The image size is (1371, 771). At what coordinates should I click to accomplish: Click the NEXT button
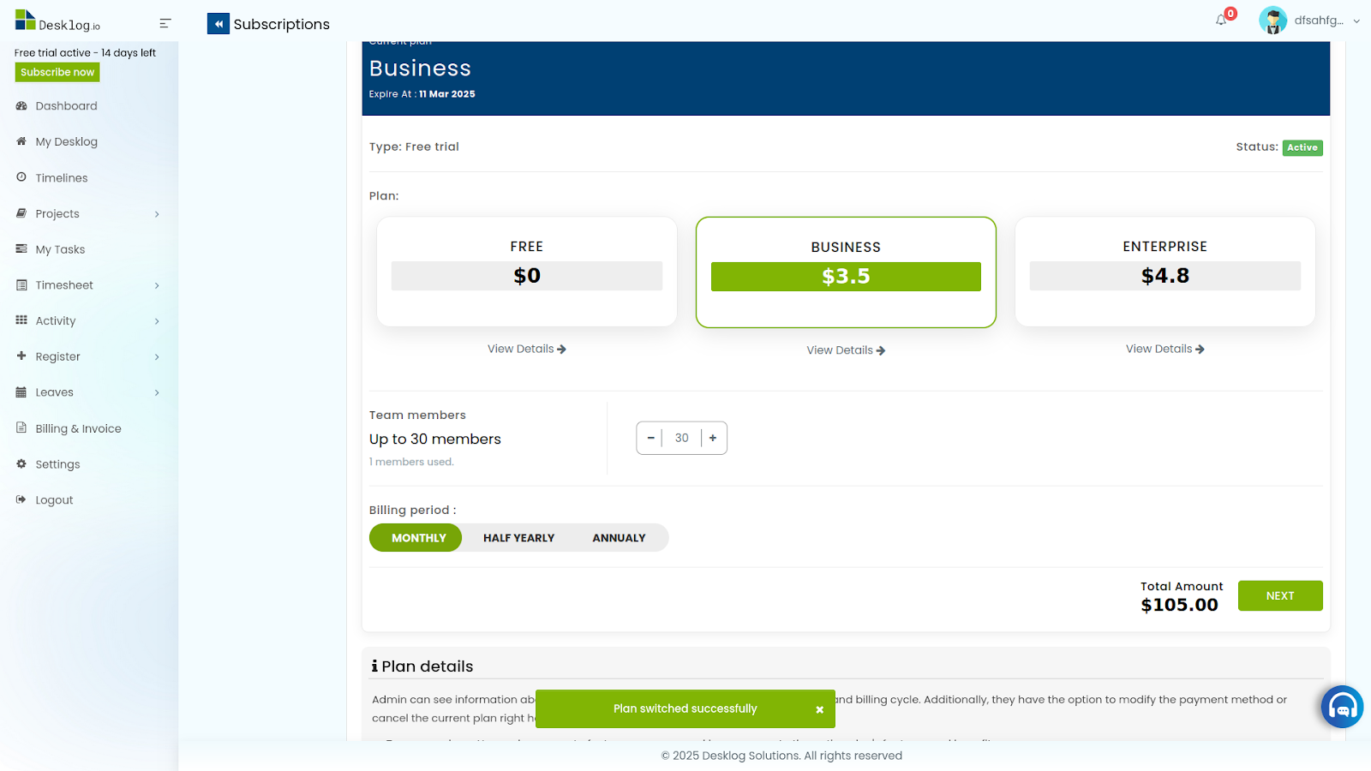[x=1280, y=595]
